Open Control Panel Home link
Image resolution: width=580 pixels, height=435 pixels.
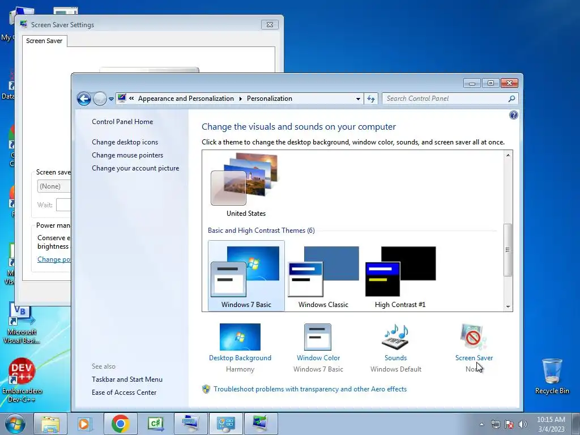122,122
